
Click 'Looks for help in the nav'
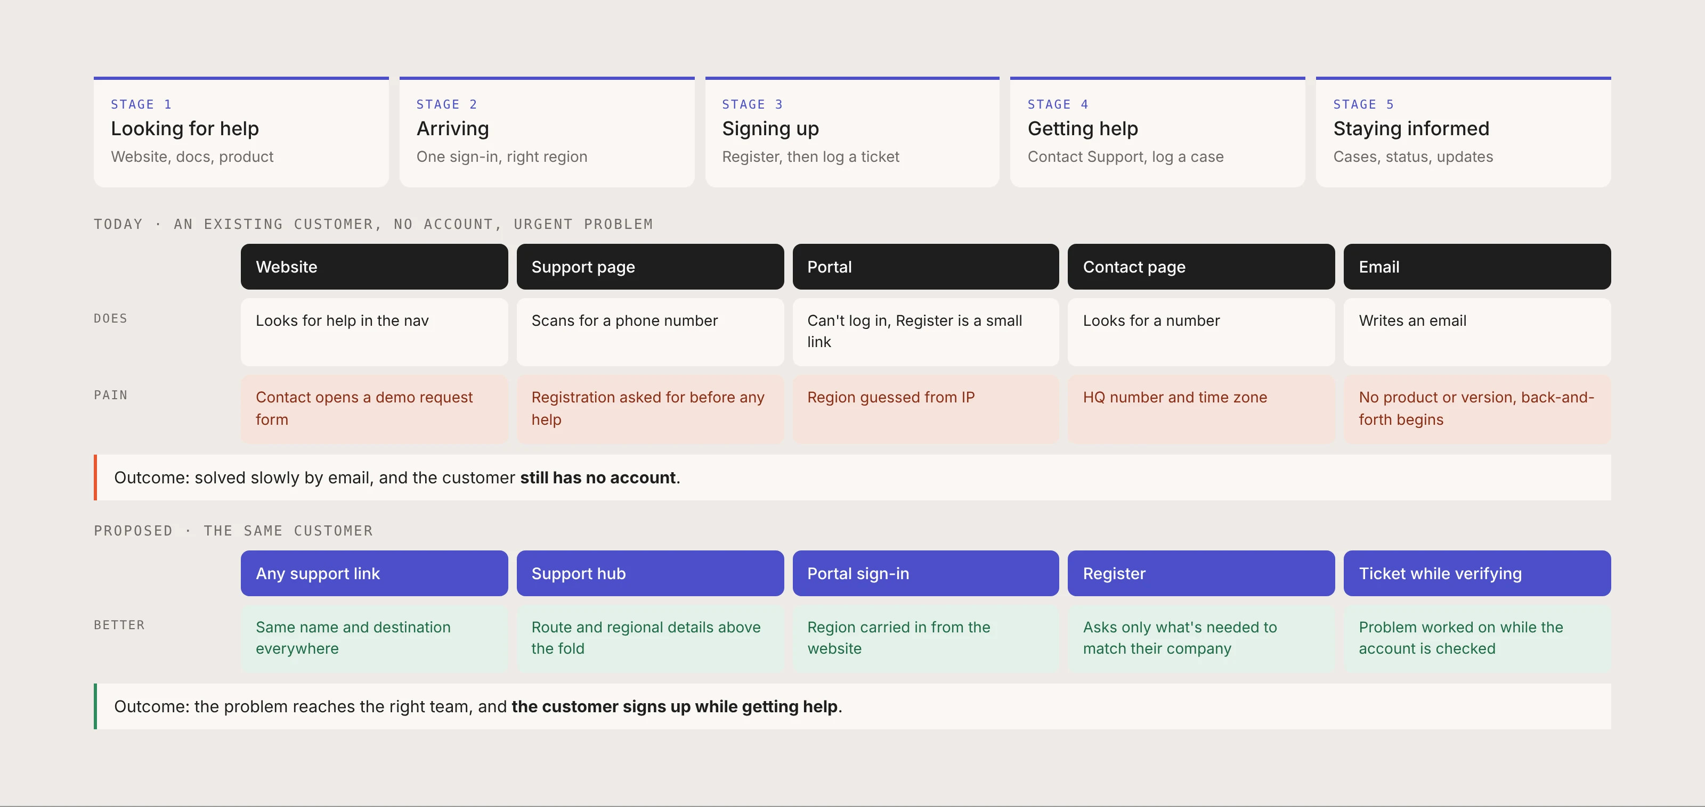click(x=375, y=332)
